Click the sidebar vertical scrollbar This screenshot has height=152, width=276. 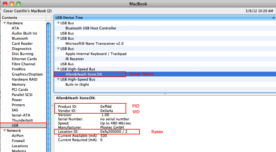coord(48,86)
